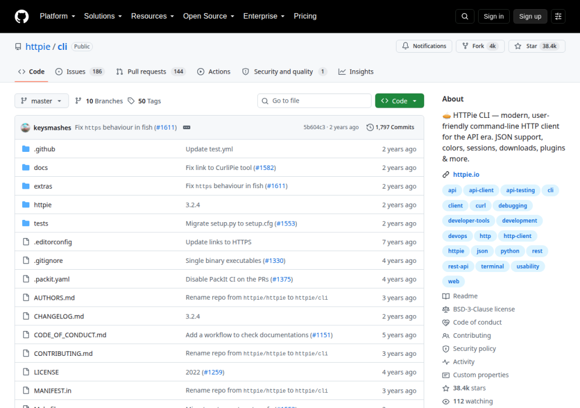
Task: Open the extras folder
Action: click(43, 186)
